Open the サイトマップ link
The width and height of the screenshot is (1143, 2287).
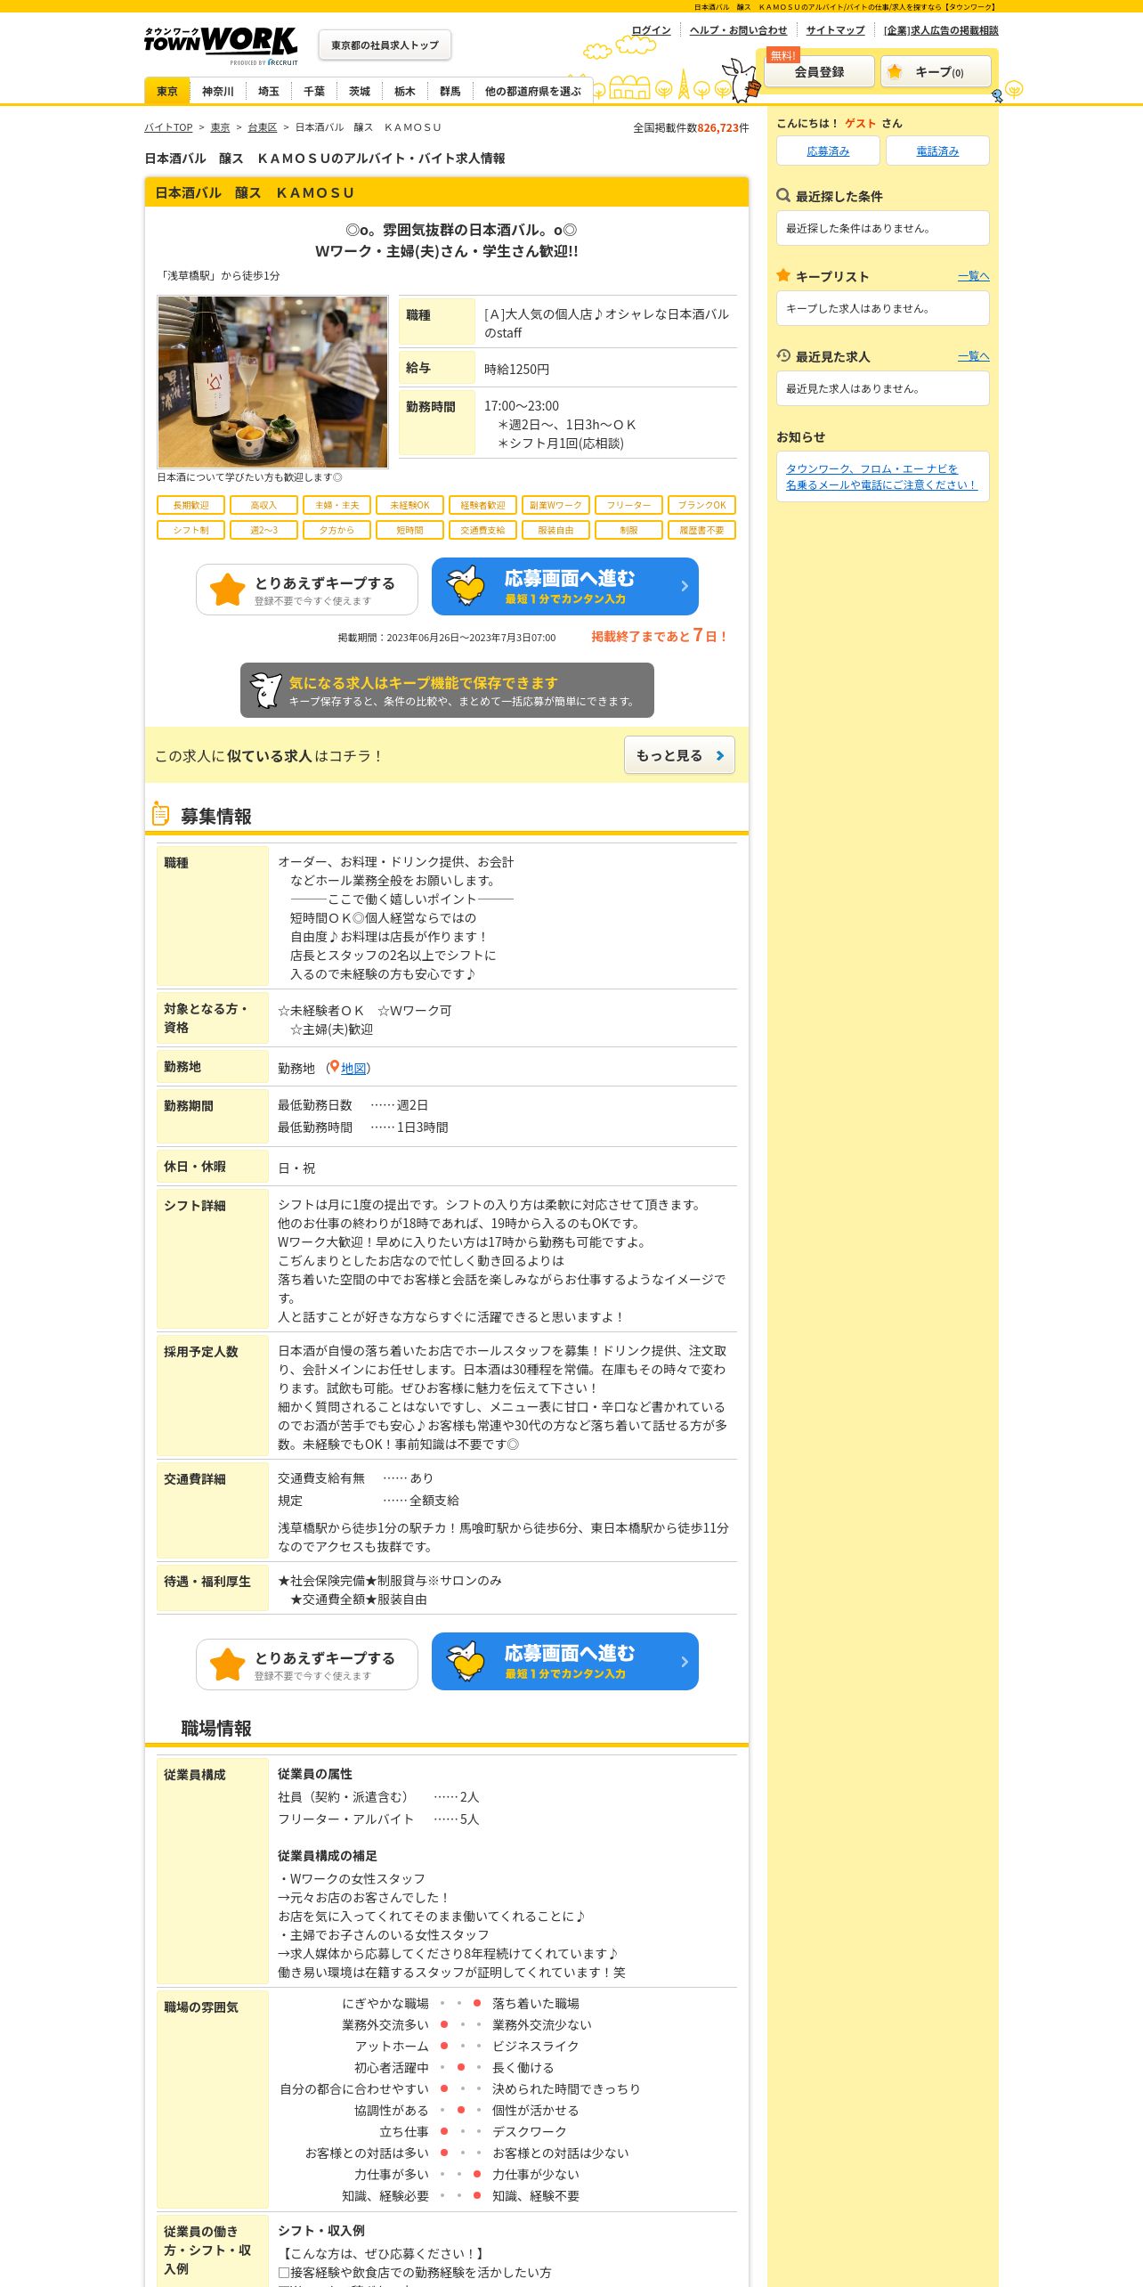[835, 30]
